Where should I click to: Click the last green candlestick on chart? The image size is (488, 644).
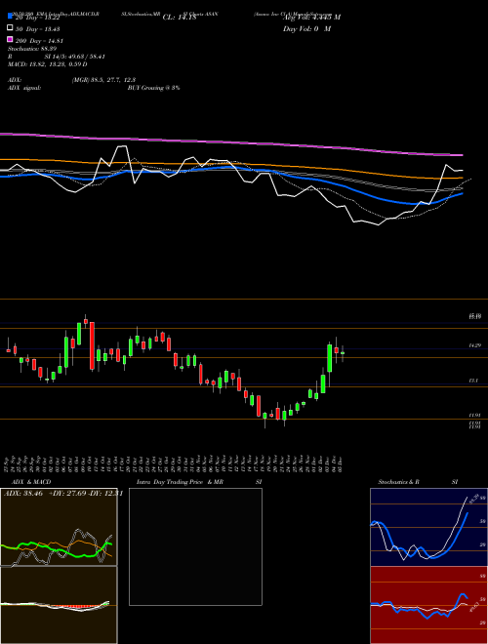coord(343,353)
